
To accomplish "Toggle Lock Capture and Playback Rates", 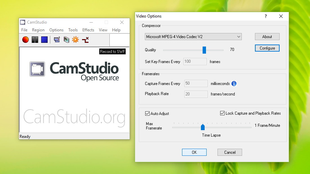I will [x=222, y=113].
